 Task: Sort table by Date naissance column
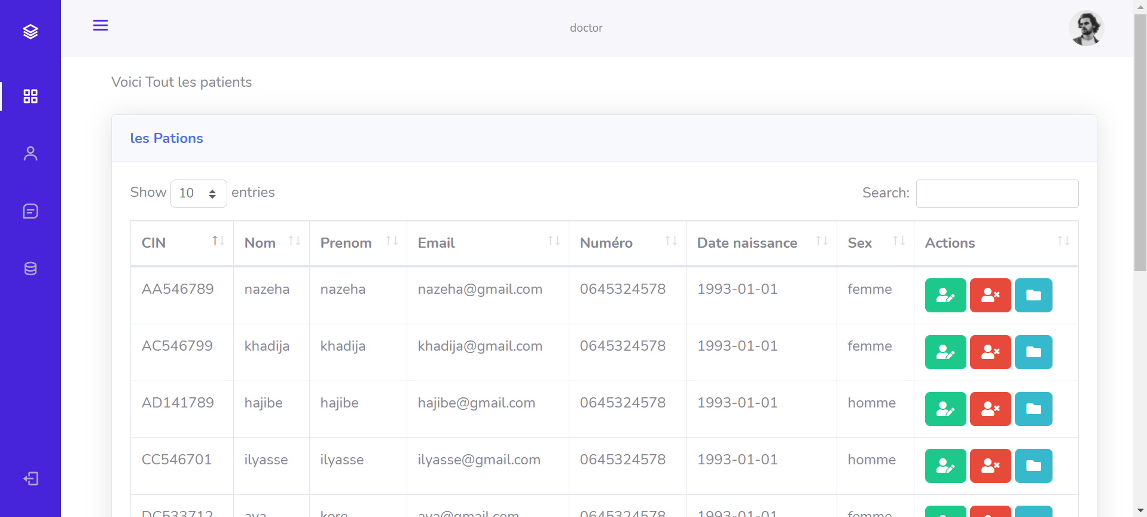(761, 243)
